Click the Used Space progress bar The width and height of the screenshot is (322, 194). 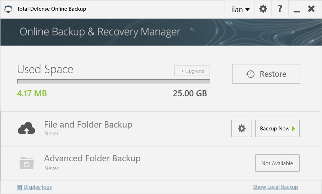[113, 81]
